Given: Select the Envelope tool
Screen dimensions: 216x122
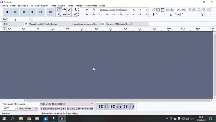Looking at the screenshot, I should [64, 10].
